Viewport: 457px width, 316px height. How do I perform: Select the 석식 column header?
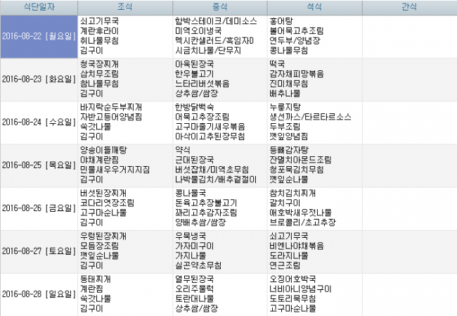(314, 7)
